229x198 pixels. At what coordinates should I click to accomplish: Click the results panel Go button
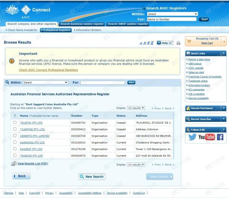131,82
